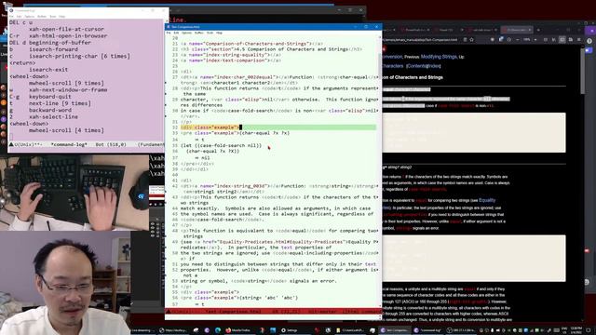The height and width of the screenshot is (335, 596).
Task: Follow the Equality link in browser page
Action: pyautogui.click(x=487, y=200)
